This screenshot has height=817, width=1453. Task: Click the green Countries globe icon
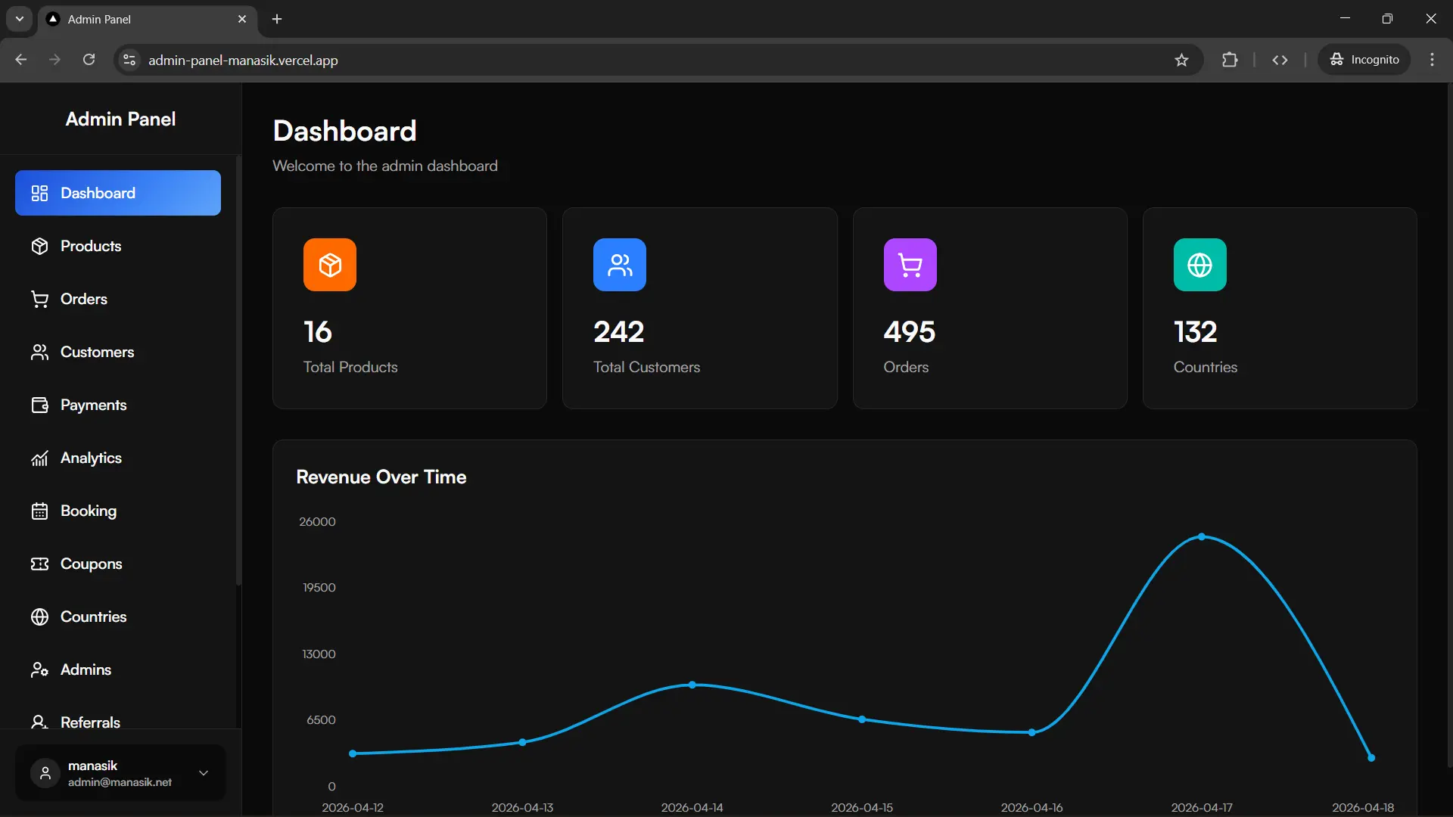tap(1200, 265)
